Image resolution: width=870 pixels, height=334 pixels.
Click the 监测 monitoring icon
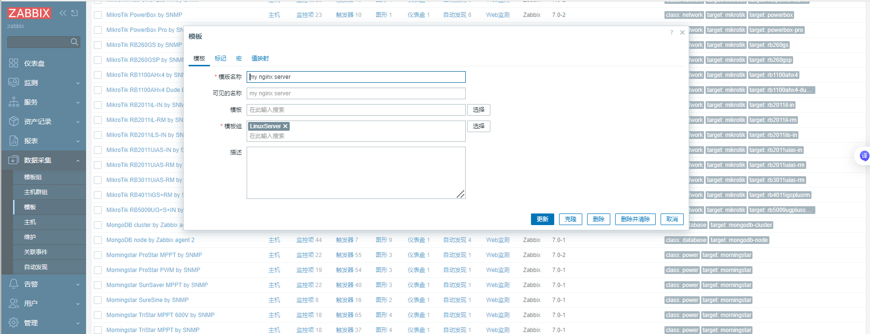(x=14, y=83)
